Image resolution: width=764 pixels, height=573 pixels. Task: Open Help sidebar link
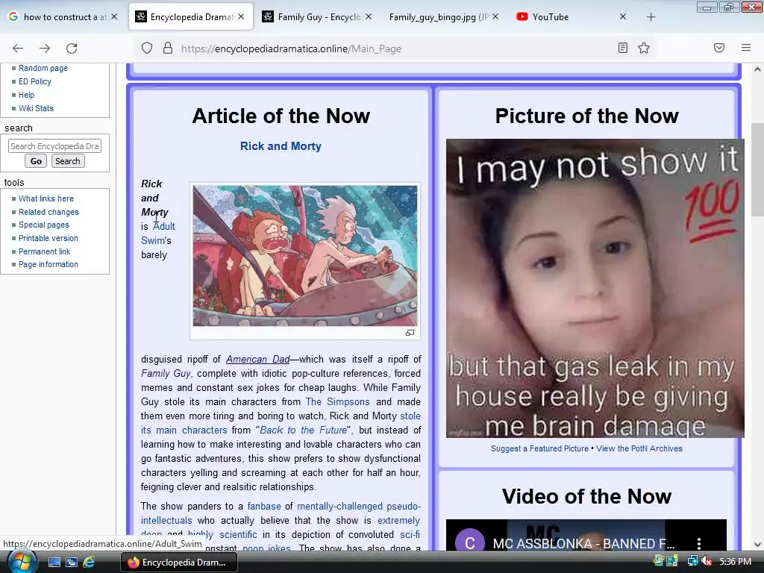(26, 95)
